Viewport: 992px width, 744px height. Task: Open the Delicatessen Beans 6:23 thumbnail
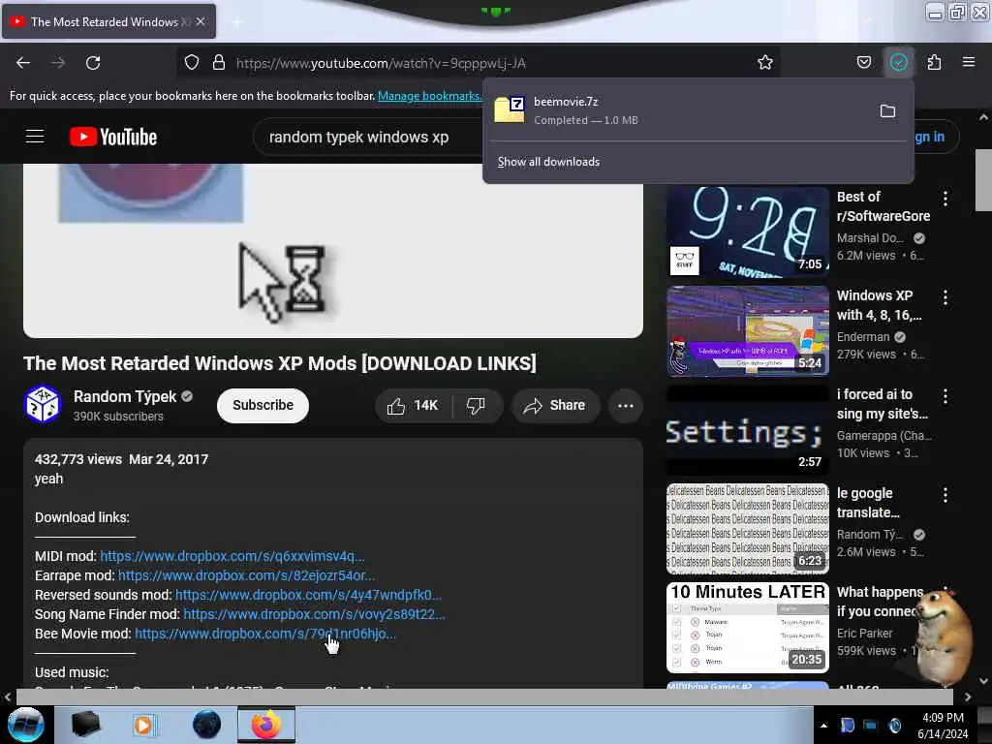click(x=747, y=528)
